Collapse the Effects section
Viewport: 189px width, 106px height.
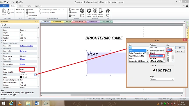[1, 54]
